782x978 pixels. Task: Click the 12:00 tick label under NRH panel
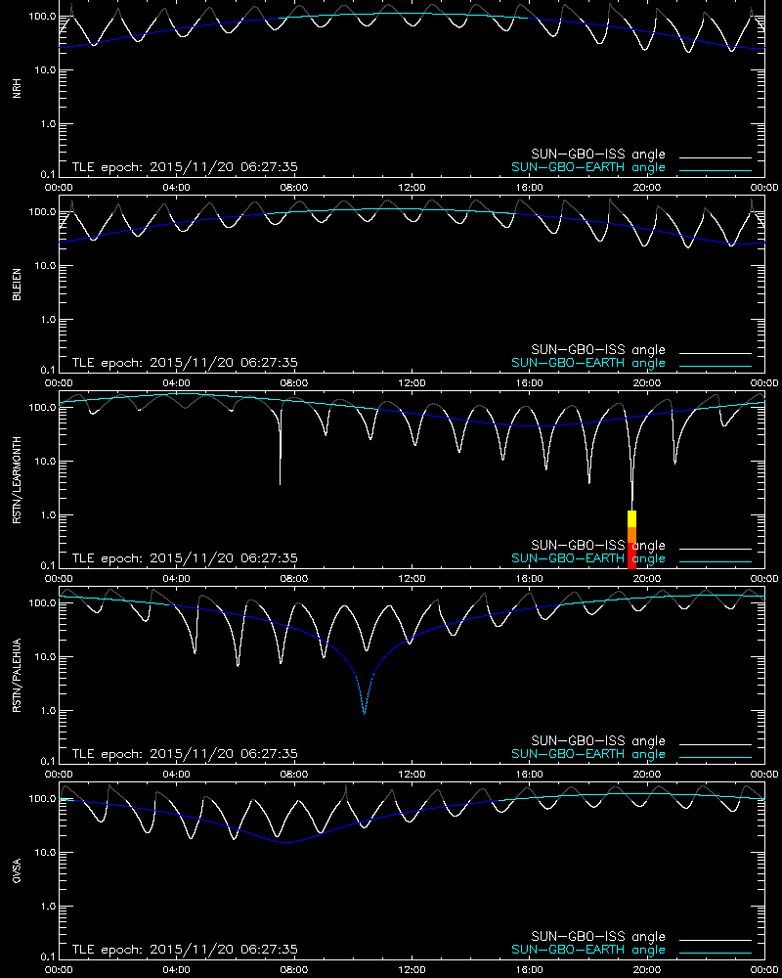click(x=412, y=188)
